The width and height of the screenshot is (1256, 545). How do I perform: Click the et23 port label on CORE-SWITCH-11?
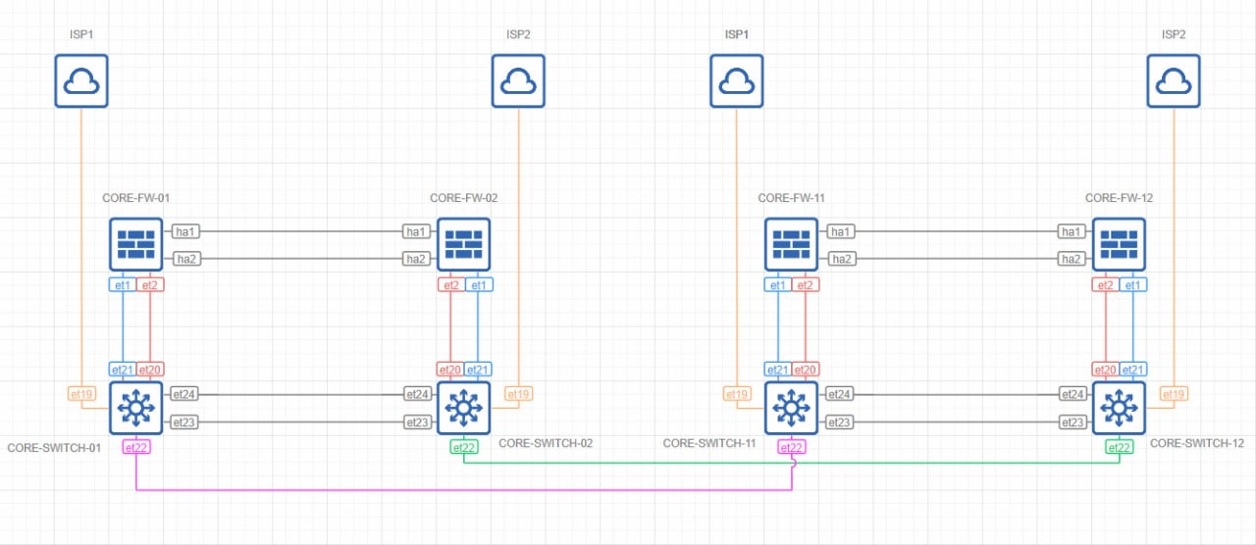coord(839,422)
